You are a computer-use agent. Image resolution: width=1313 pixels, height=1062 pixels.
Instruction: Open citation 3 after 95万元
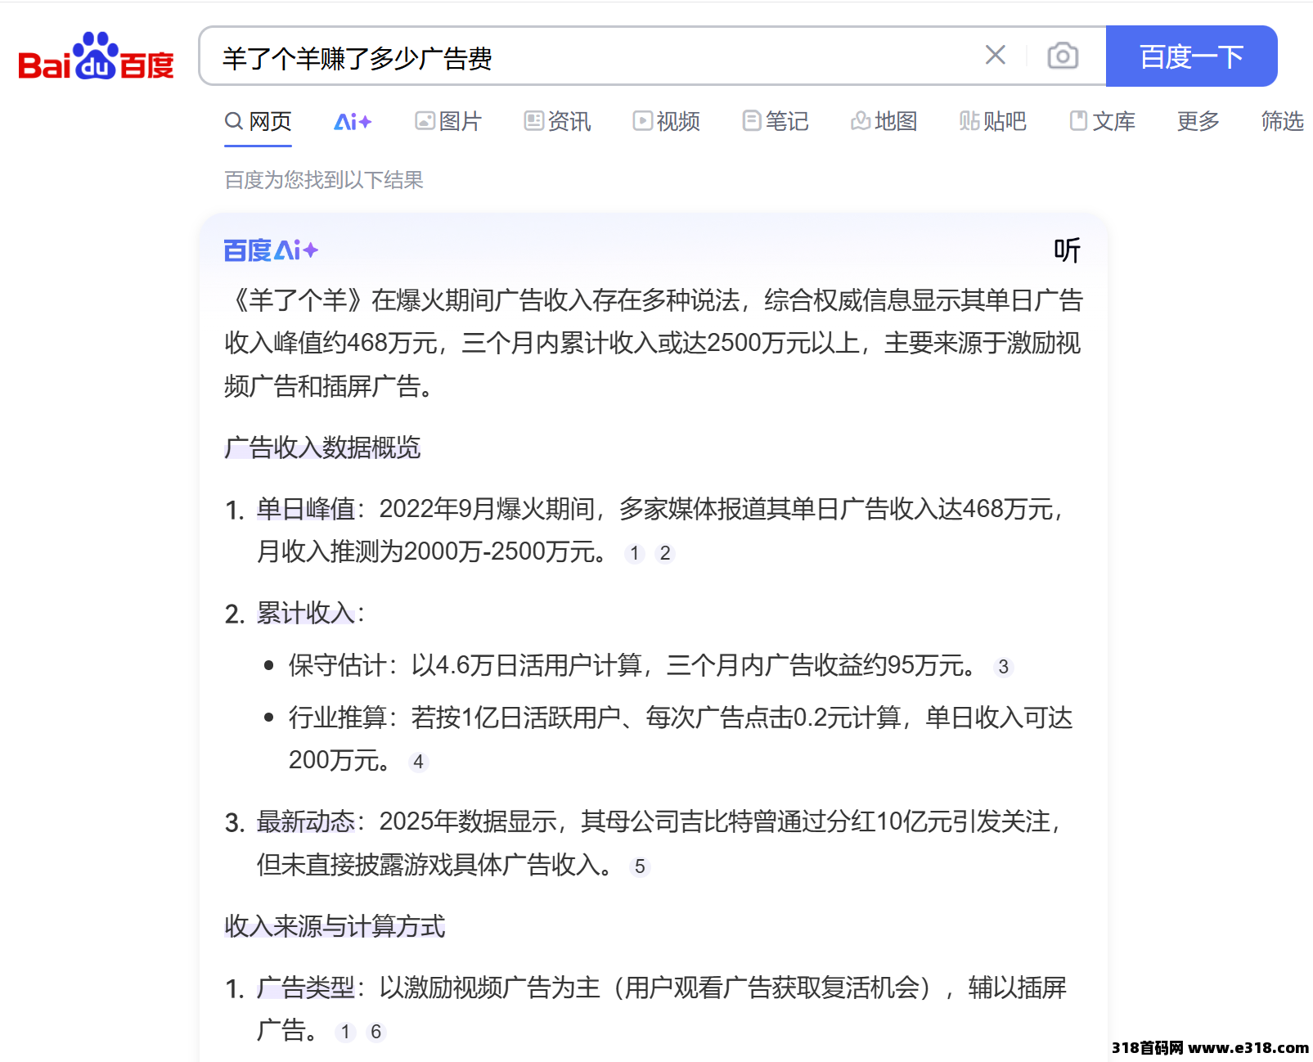pyautogui.click(x=1003, y=667)
